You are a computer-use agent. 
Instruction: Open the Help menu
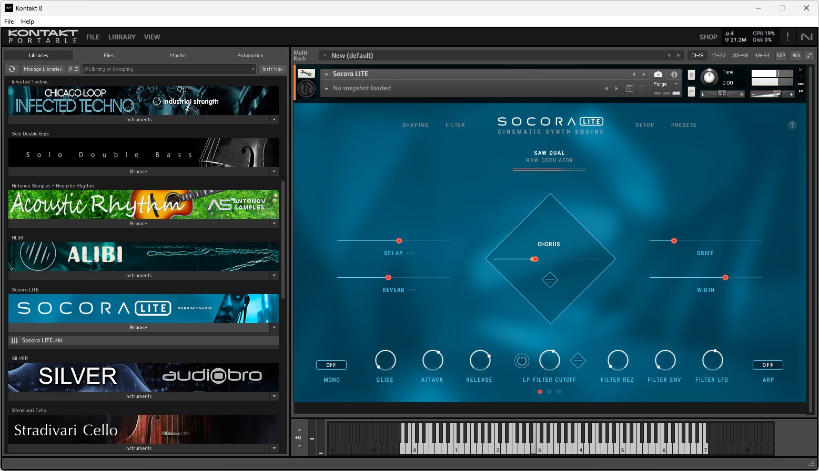tap(27, 22)
